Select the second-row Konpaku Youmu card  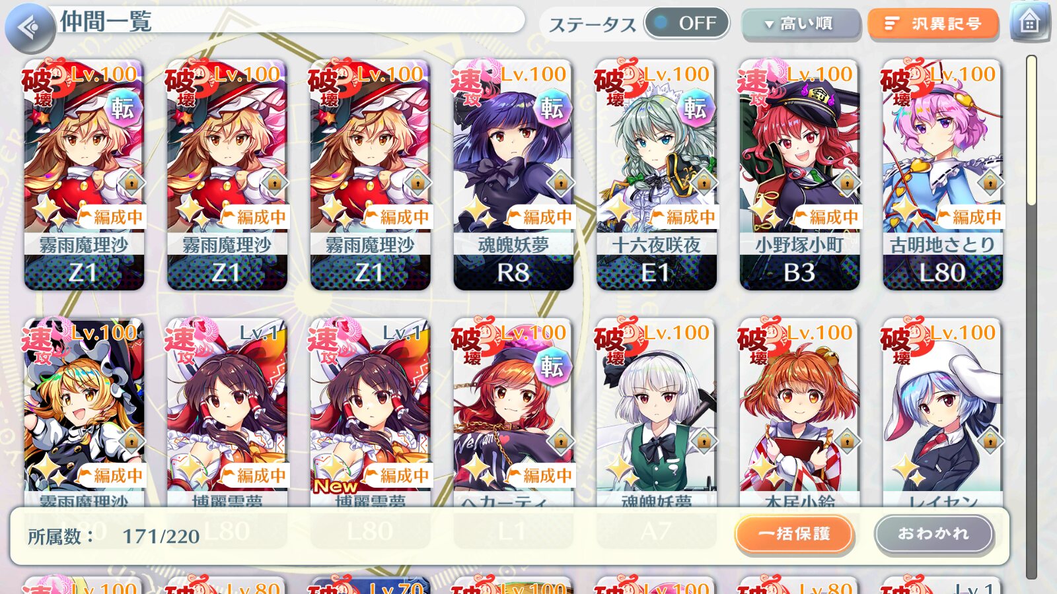coord(656,412)
